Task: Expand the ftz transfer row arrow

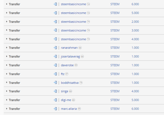Action: [7, 74]
